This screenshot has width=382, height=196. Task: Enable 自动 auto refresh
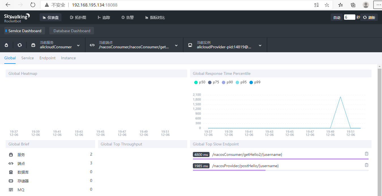pos(336,17)
